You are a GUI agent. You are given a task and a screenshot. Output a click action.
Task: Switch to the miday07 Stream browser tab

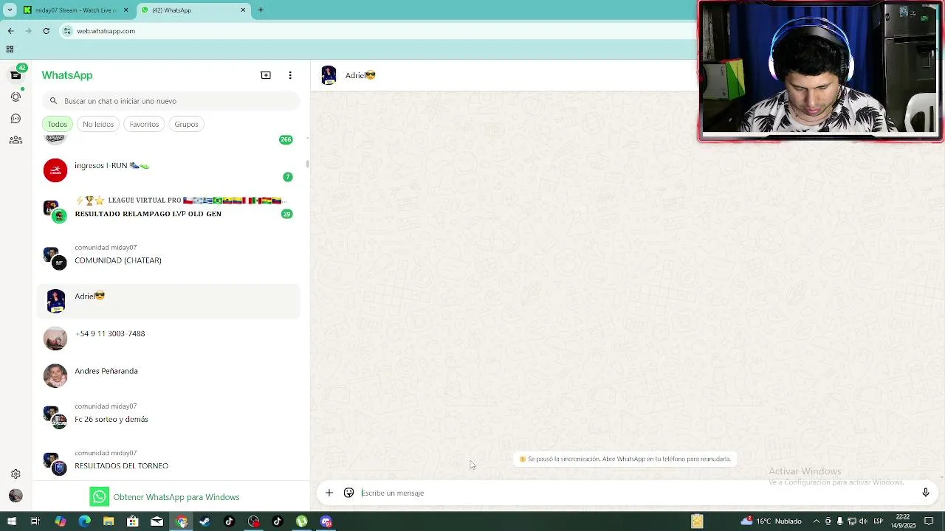[75, 10]
